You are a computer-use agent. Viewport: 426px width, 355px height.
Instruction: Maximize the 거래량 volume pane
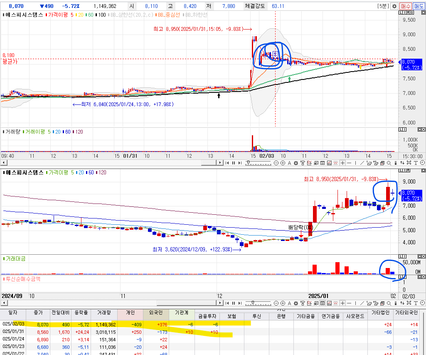(419, 129)
